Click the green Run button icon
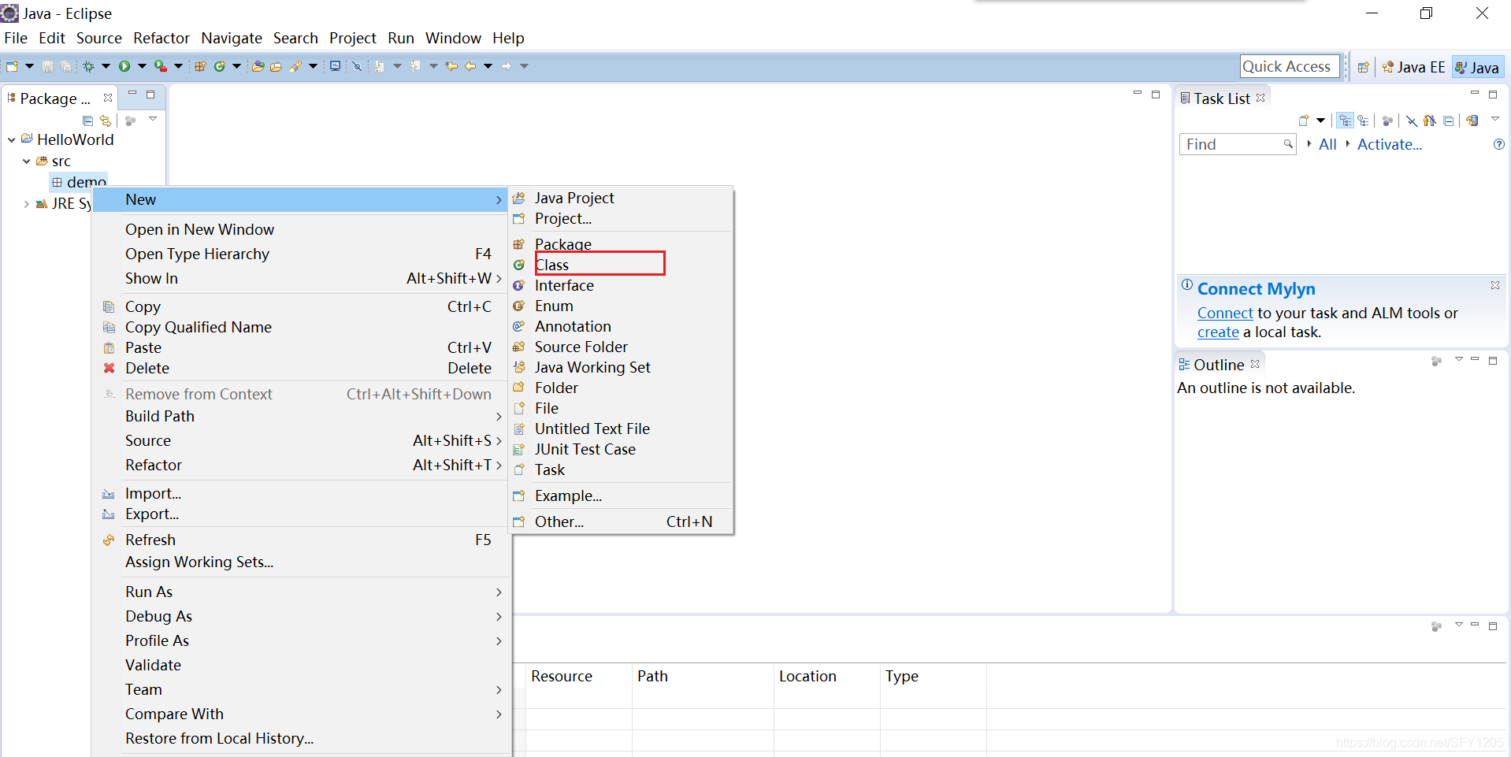The image size is (1511, 757). (124, 66)
